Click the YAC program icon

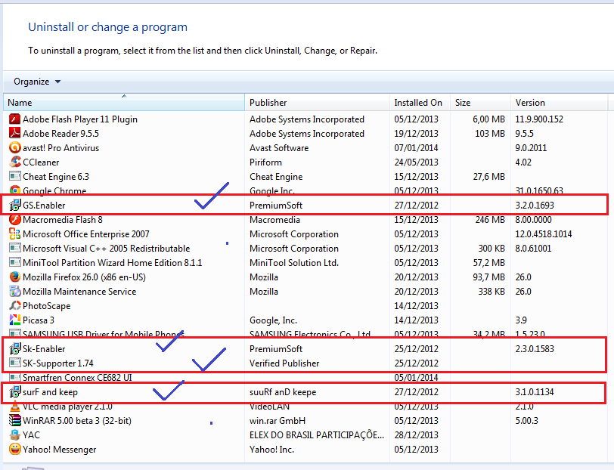[15, 434]
